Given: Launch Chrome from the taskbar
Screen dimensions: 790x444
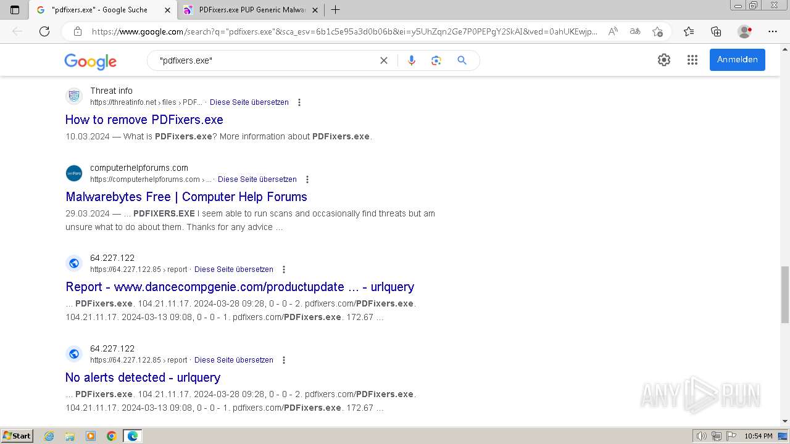Looking at the screenshot, I should pos(112,436).
